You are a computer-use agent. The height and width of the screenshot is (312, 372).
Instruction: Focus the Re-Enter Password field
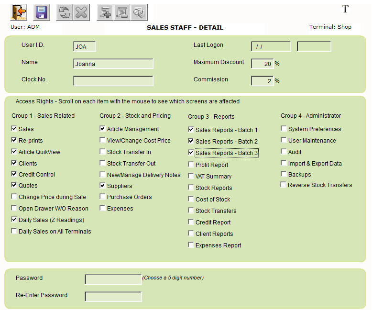[x=113, y=297]
